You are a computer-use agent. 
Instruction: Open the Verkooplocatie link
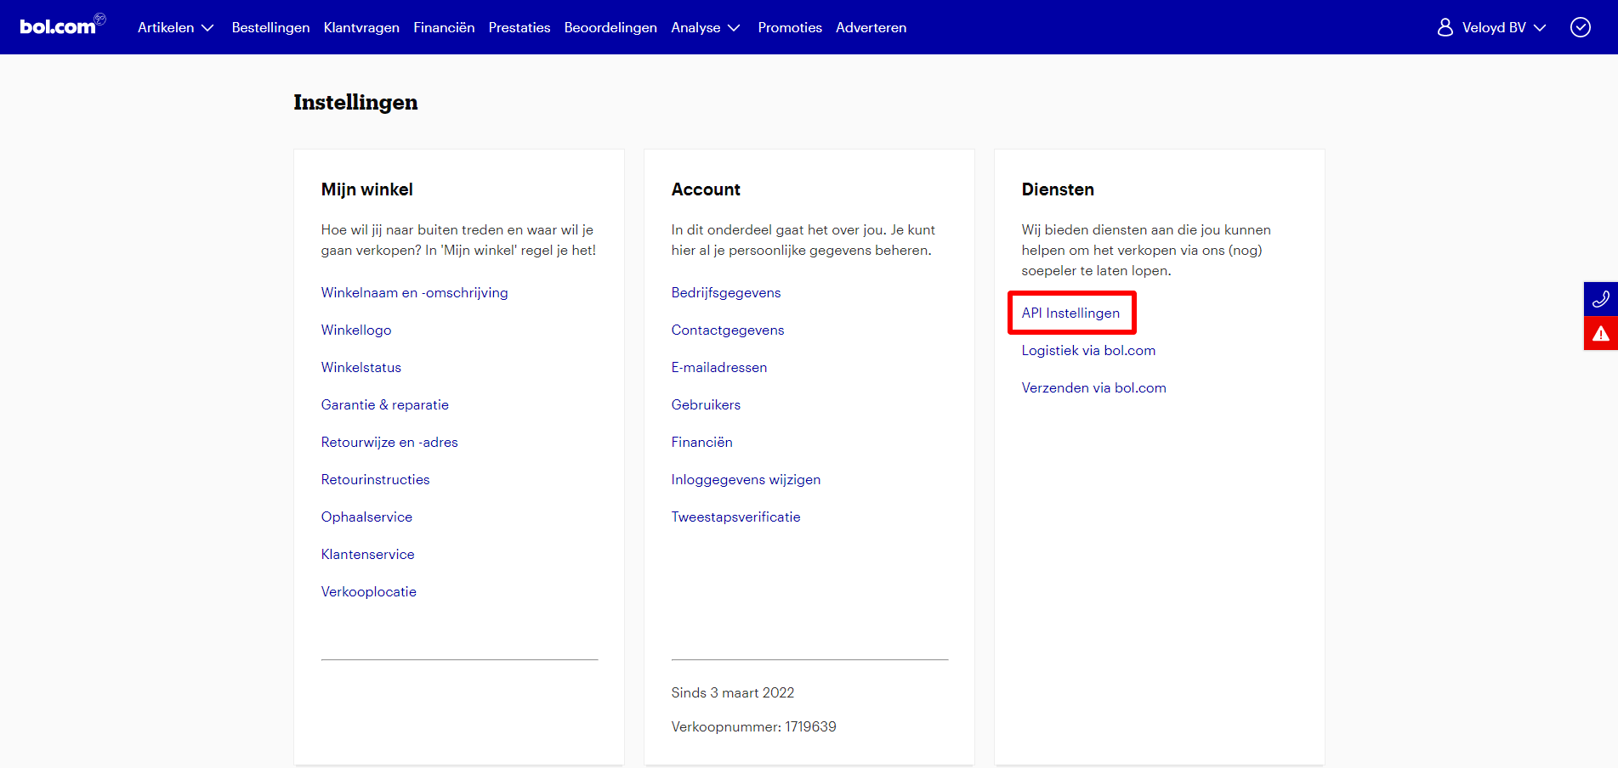point(368,591)
